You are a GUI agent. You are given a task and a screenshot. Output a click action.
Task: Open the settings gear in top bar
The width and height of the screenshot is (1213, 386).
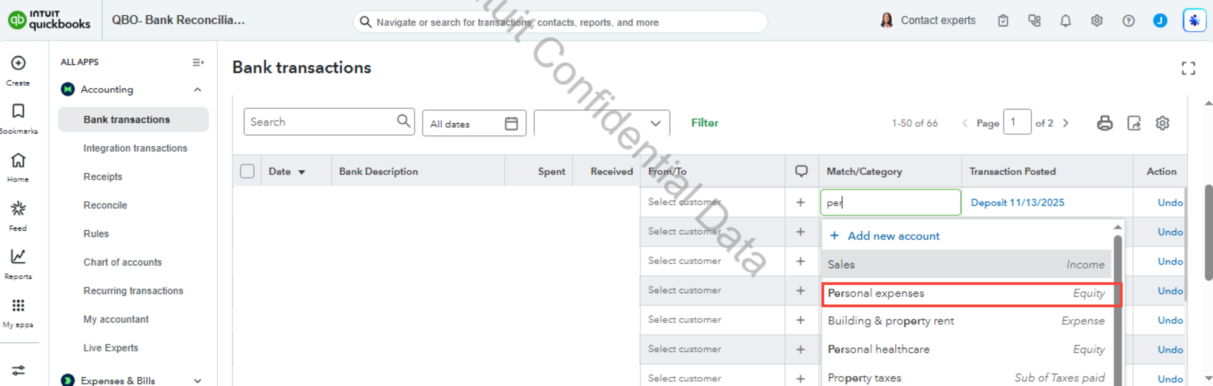coord(1097,21)
